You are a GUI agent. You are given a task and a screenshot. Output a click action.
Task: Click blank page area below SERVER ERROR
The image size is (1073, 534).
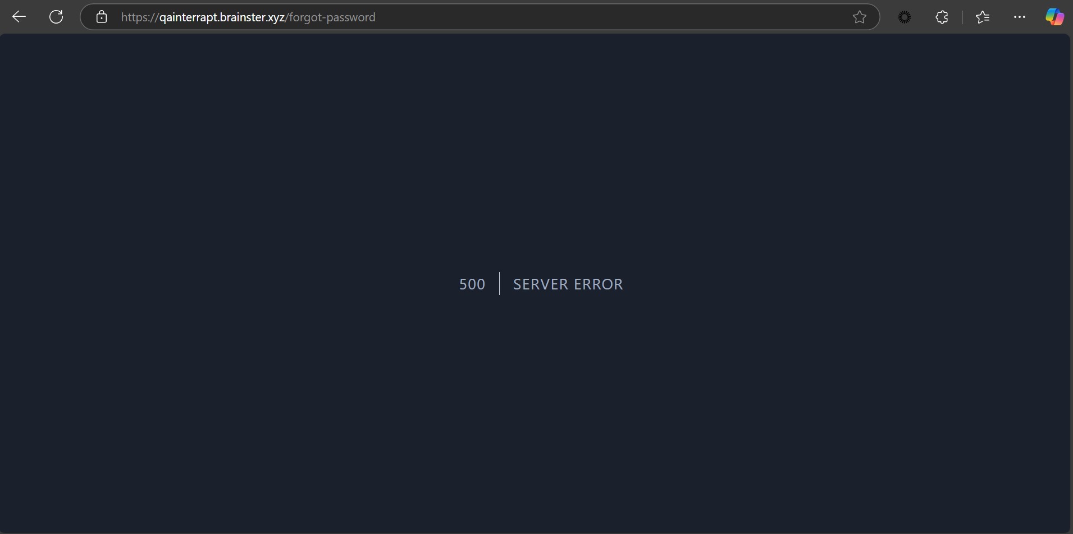536,421
